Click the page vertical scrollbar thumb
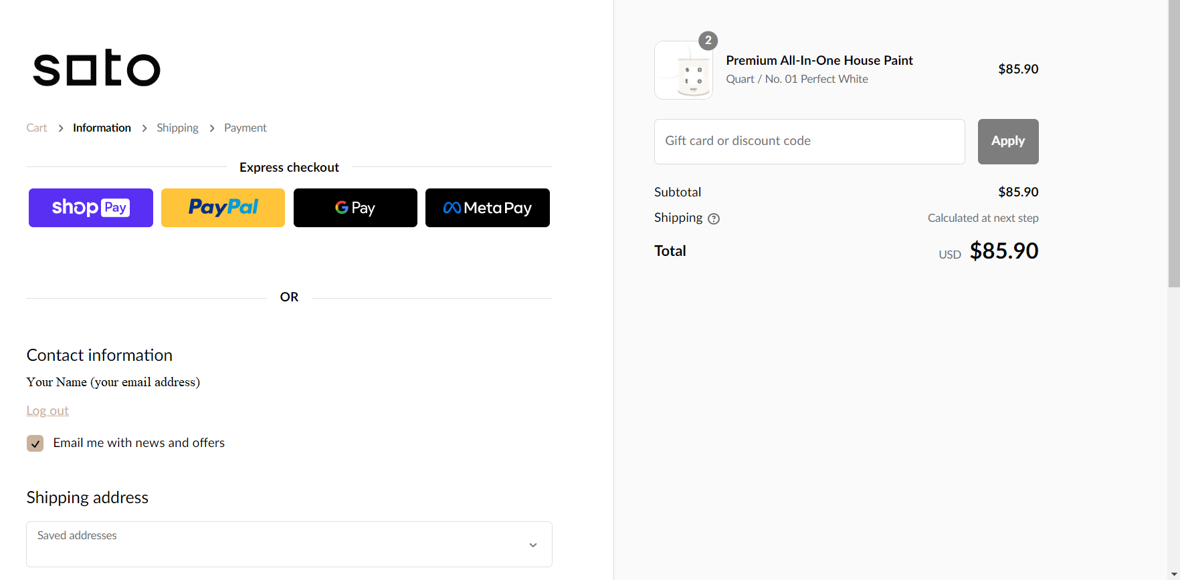 [1174, 144]
